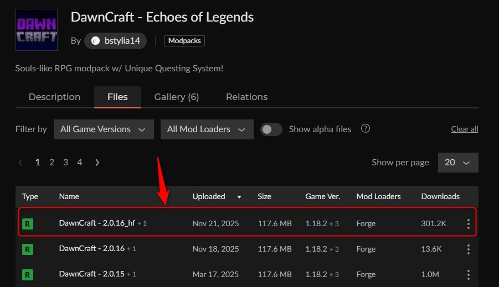Click the release R icon for 2.0.16_hf
This screenshot has width=499, height=287.
[x=28, y=224]
